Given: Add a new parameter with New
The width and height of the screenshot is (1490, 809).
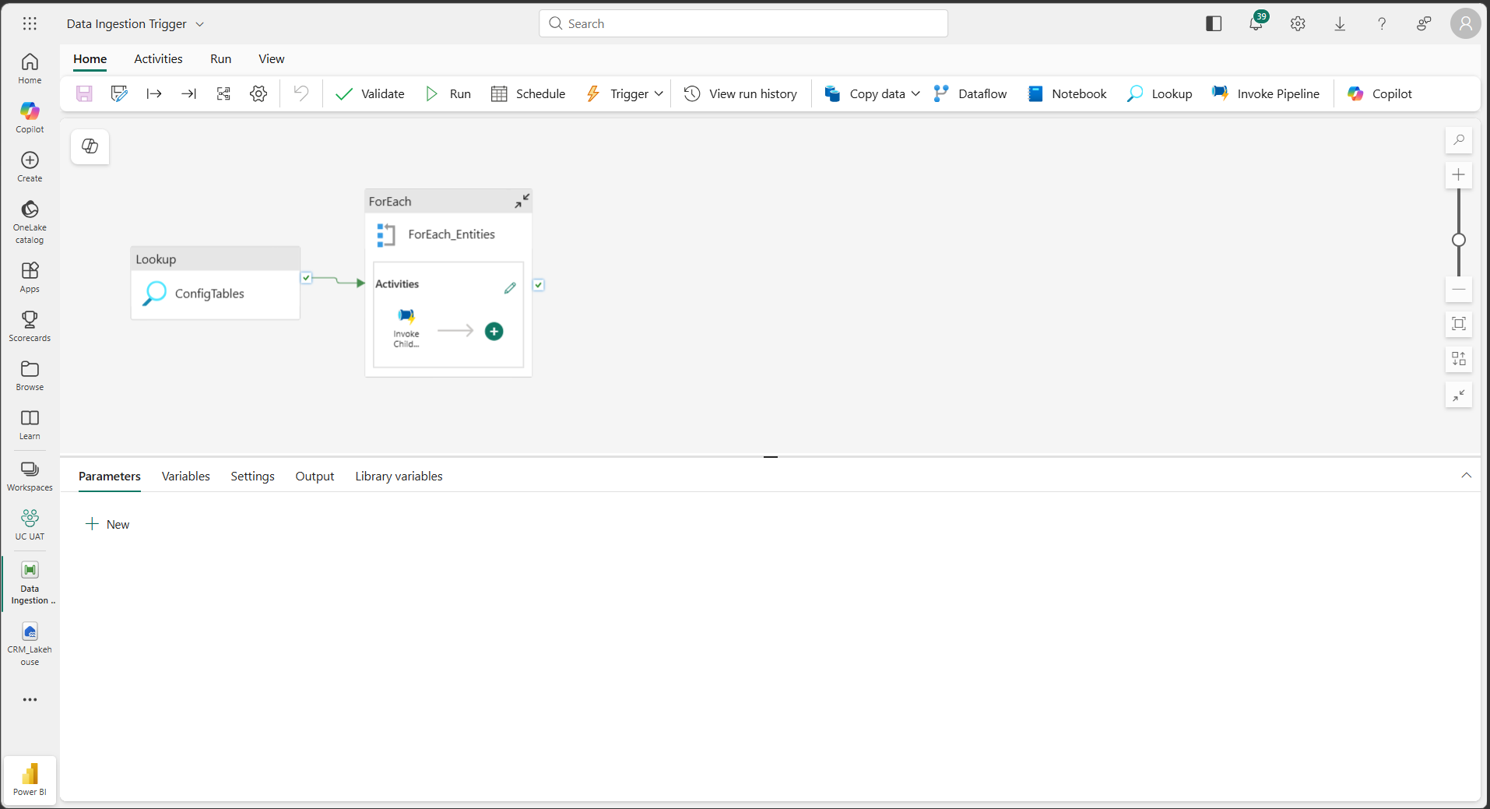Looking at the screenshot, I should coord(107,524).
